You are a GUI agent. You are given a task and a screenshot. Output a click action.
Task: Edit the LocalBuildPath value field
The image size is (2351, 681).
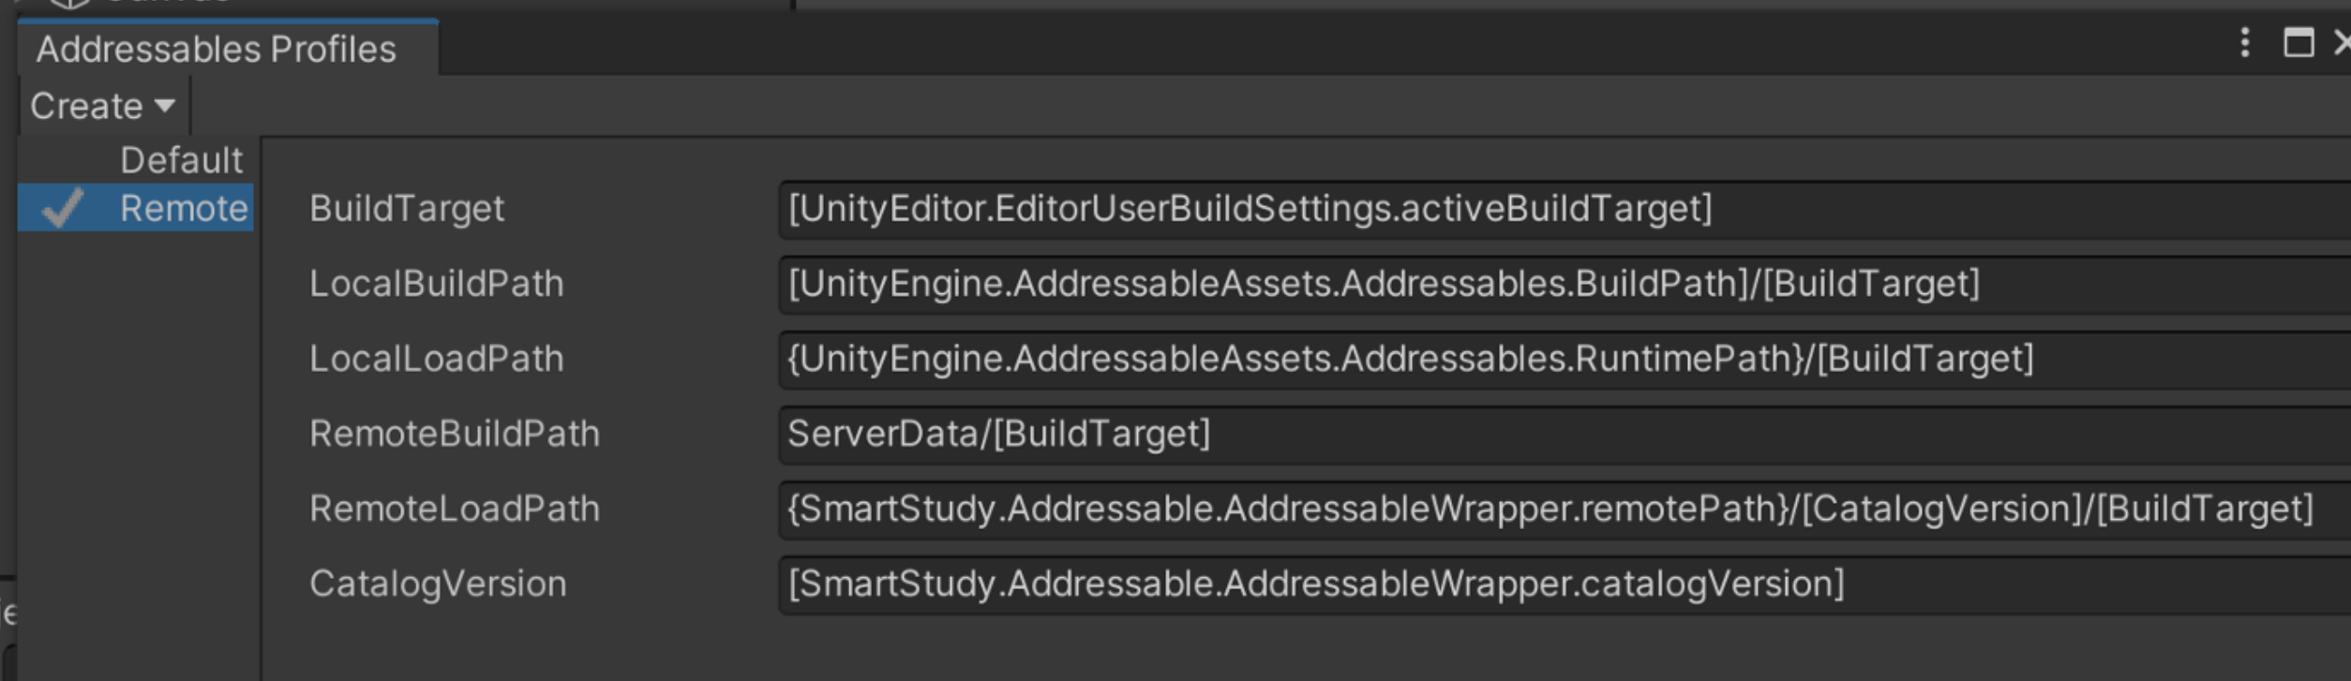[1565, 284]
